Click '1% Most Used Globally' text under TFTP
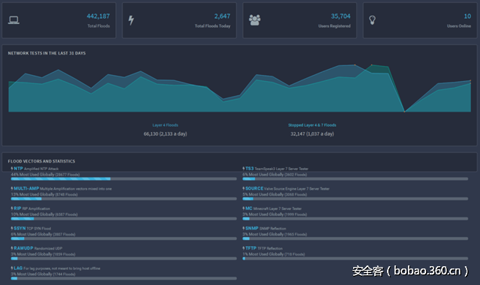The height and width of the screenshot is (285, 480). pos(263,254)
